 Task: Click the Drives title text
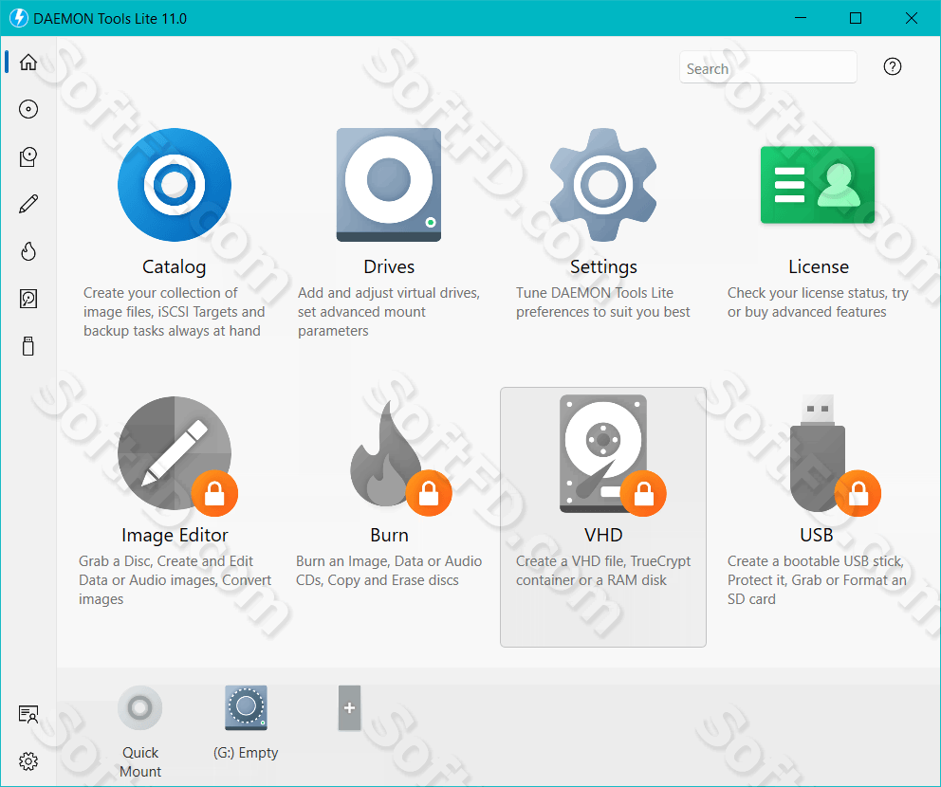tap(389, 266)
